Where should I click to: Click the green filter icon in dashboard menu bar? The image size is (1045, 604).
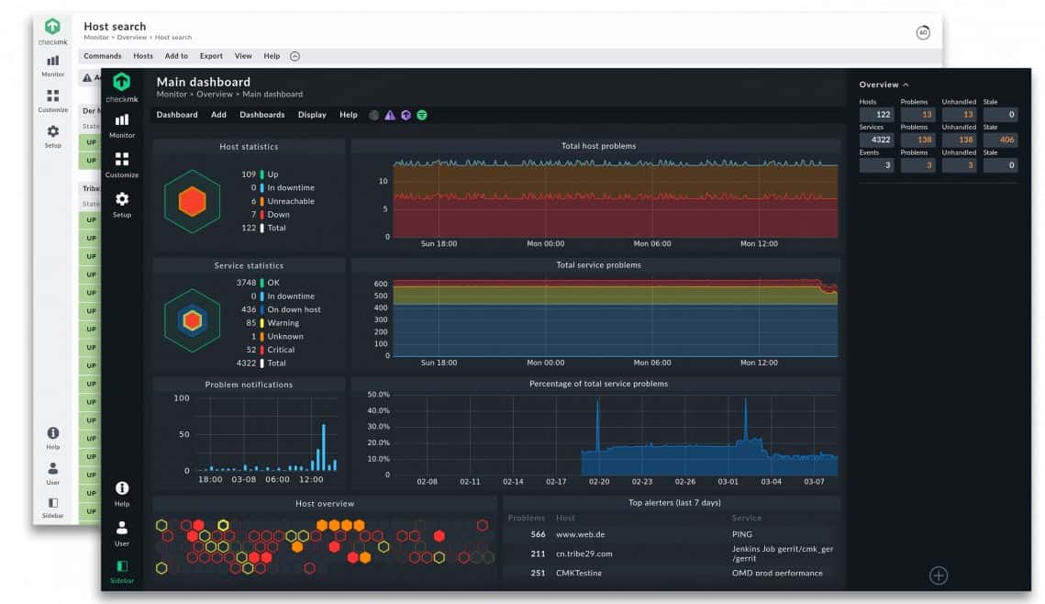point(422,116)
